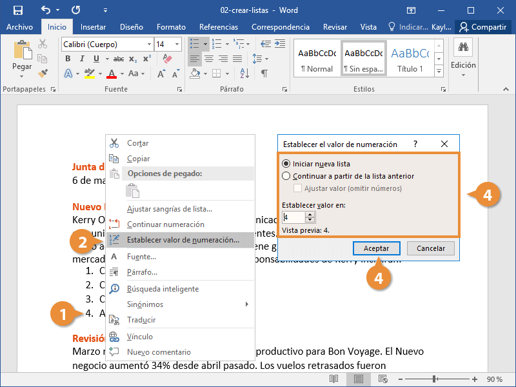The image size is (516, 387).
Task: Save the document with the floppy disk icon
Action: (18, 10)
